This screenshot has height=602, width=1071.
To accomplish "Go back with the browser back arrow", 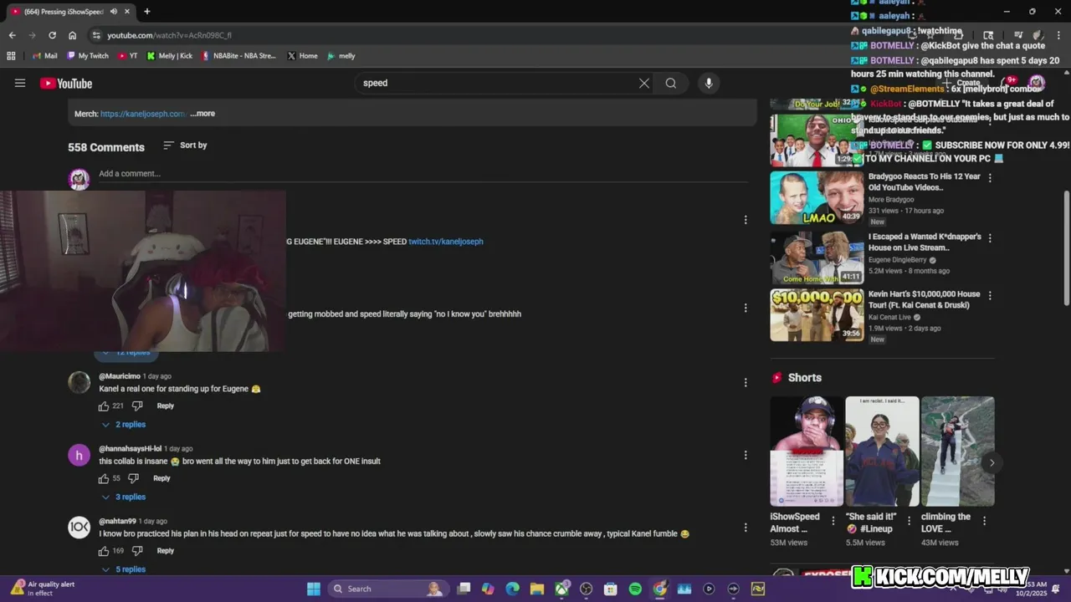I will tap(12, 35).
